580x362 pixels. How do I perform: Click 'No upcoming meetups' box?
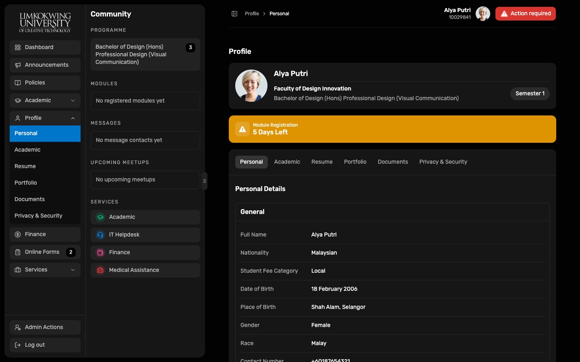pos(145,180)
